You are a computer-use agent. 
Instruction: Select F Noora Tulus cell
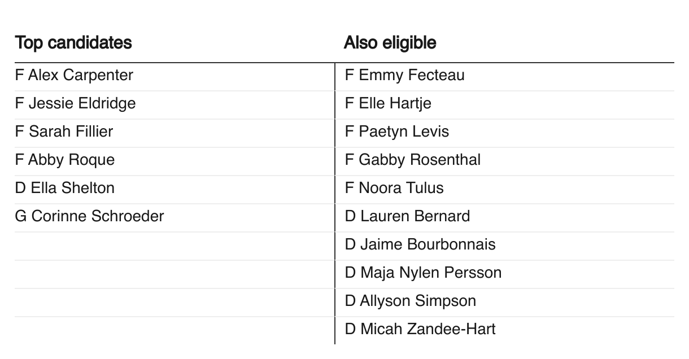click(x=394, y=188)
